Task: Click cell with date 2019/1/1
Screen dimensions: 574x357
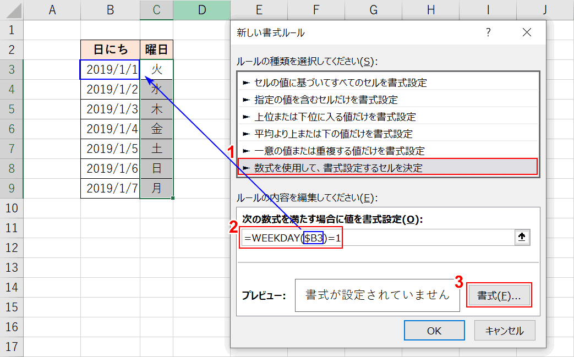Action: (x=110, y=69)
